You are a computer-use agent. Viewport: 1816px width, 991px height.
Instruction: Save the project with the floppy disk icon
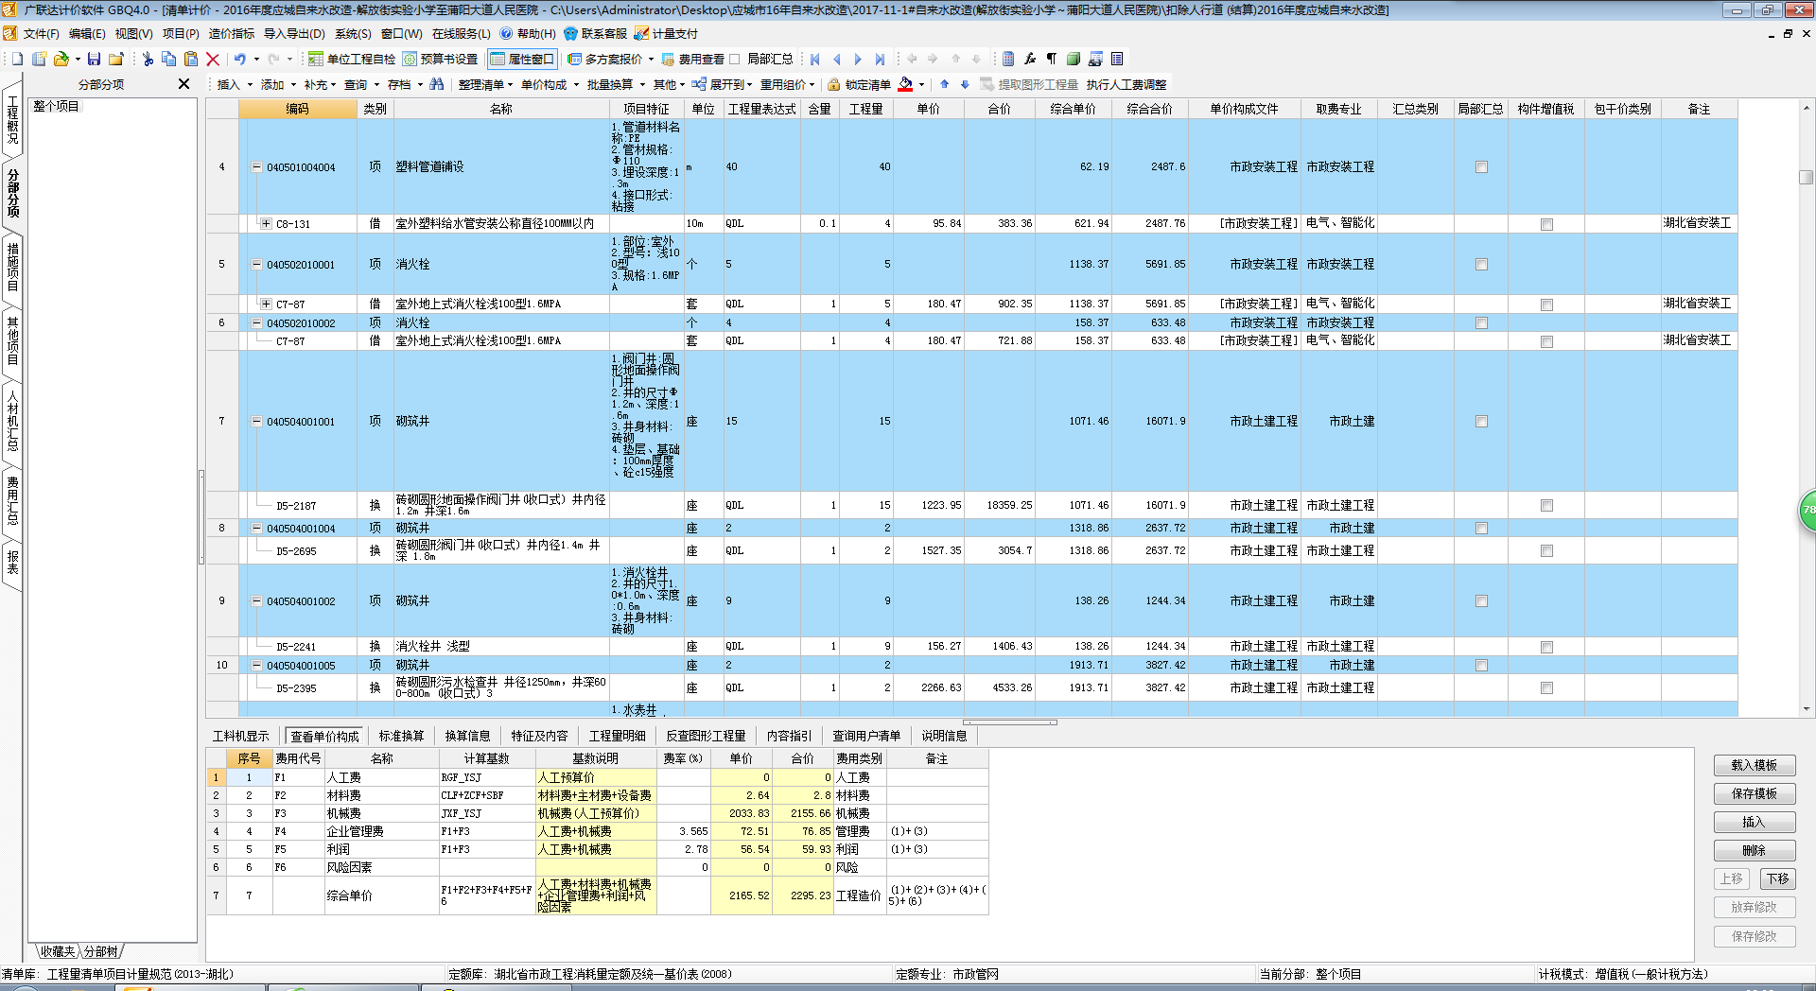(x=94, y=59)
